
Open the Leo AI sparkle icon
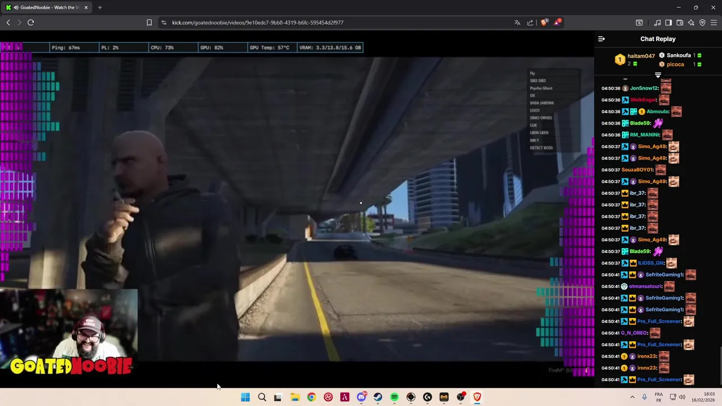tap(691, 23)
